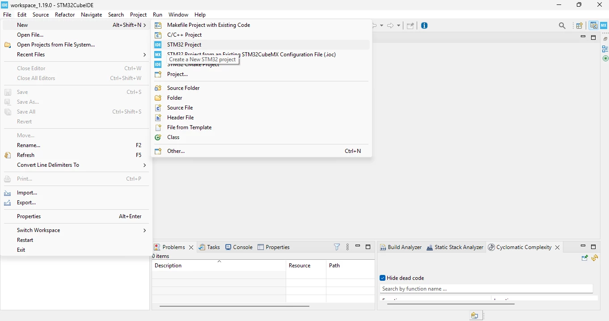The width and height of the screenshot is (609, 321).
Task: Switch to the Tasks tab
Action: pos(209,247)
